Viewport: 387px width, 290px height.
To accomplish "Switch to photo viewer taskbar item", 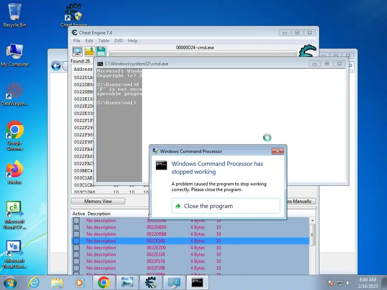I will click(127, 282).
